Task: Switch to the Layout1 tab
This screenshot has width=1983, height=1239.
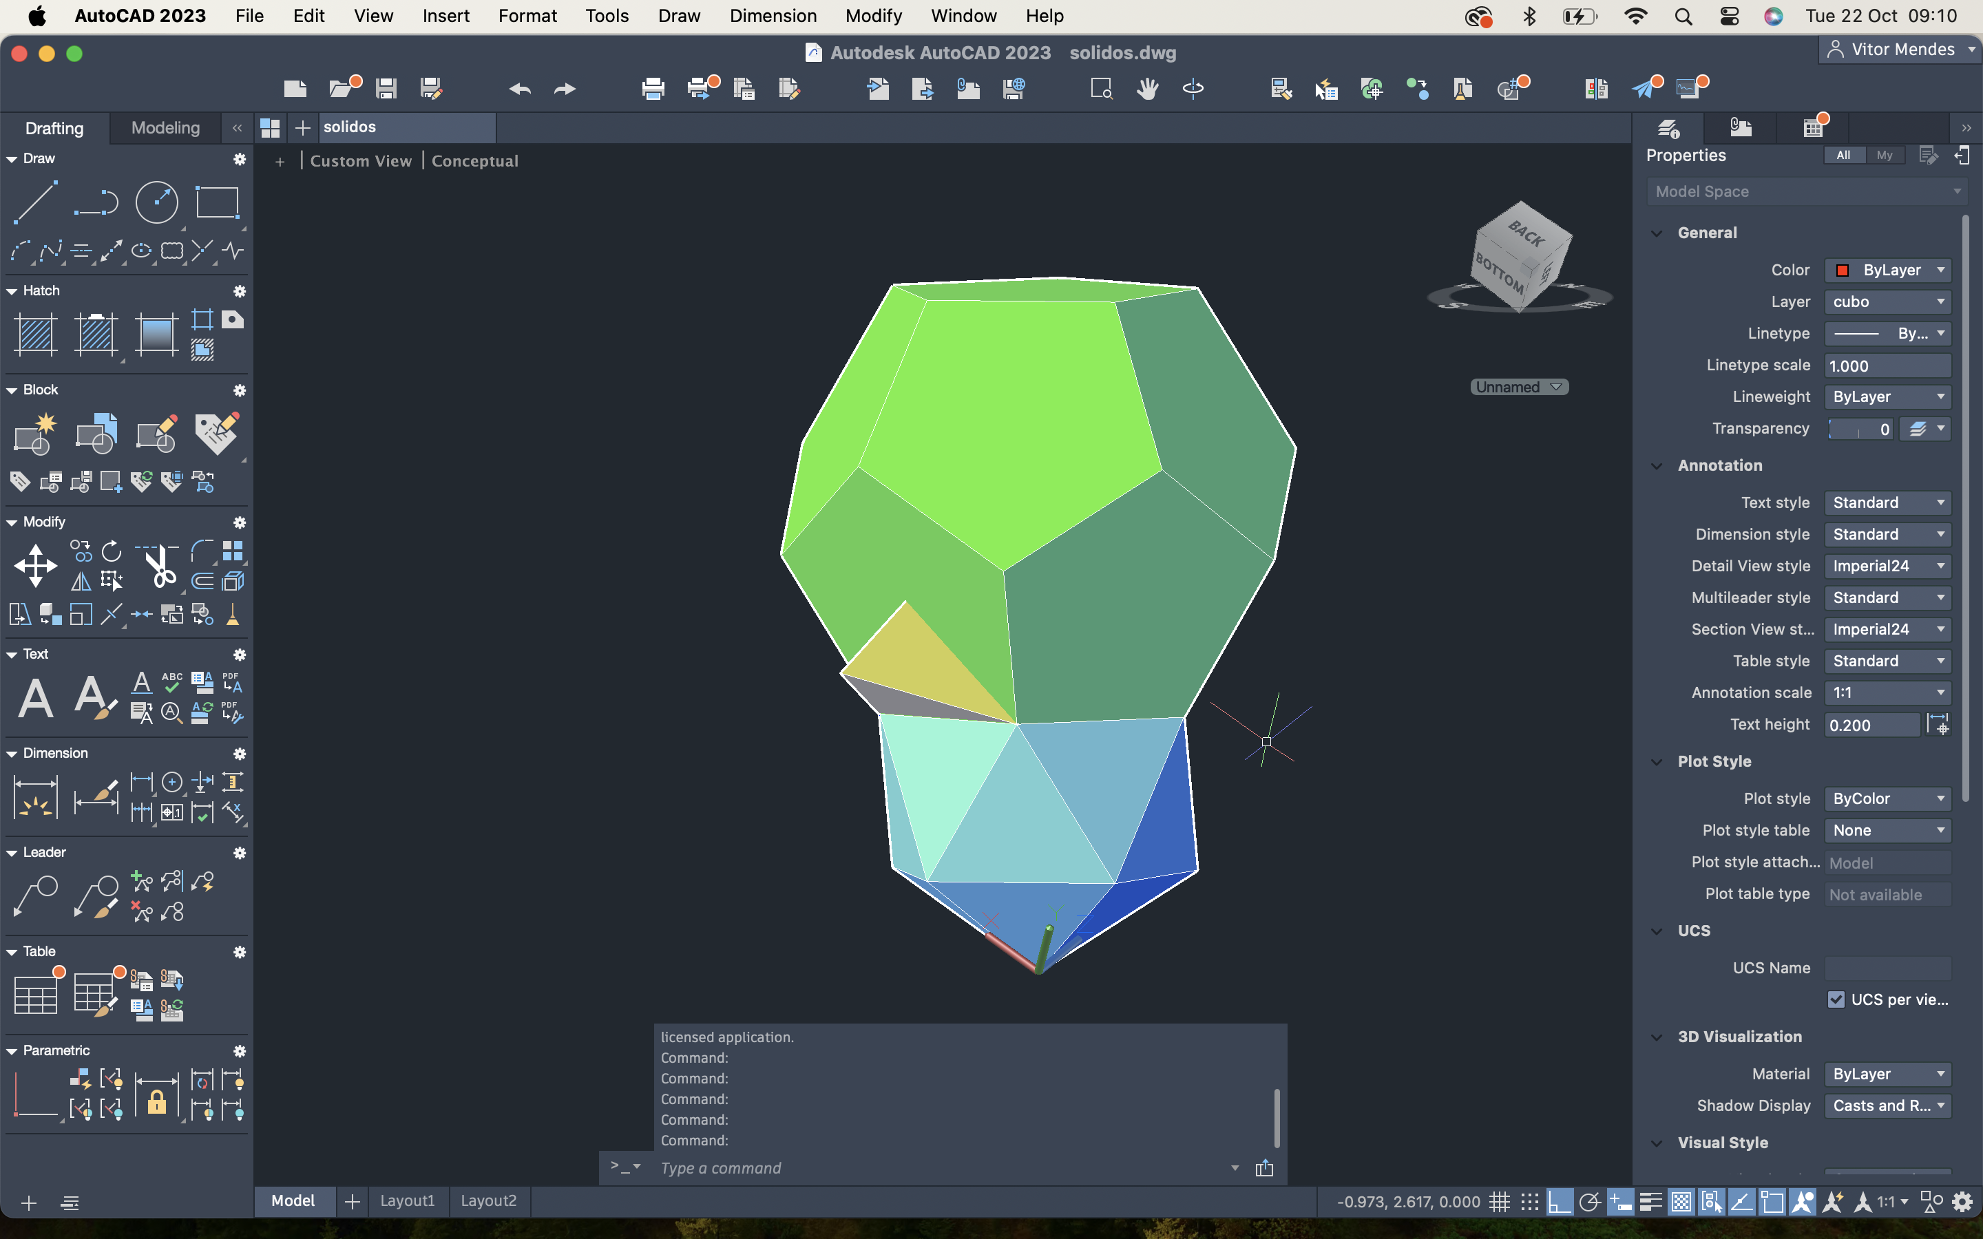Action: click(407, 1200)
